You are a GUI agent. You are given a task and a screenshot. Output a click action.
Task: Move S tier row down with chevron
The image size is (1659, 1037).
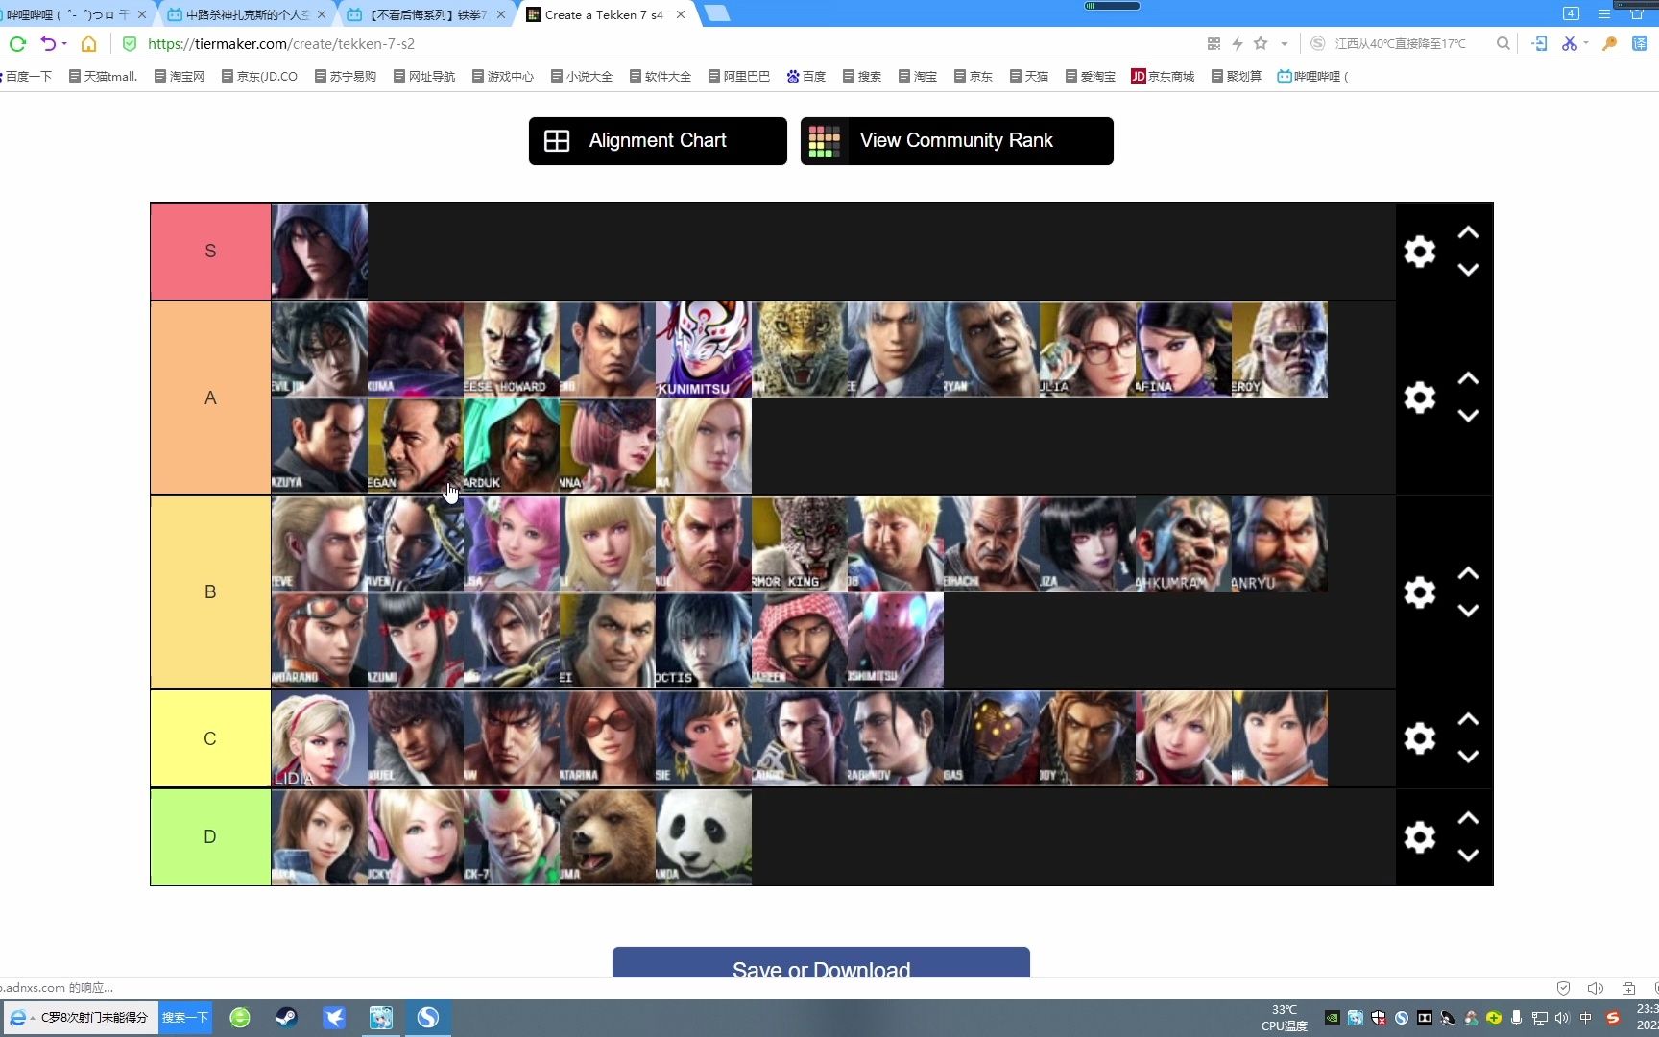click(x=1468, y=270)
